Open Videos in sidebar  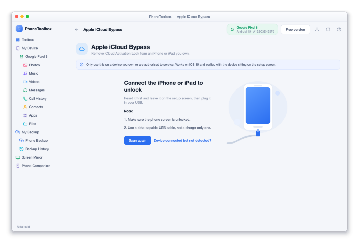point(34,82)
